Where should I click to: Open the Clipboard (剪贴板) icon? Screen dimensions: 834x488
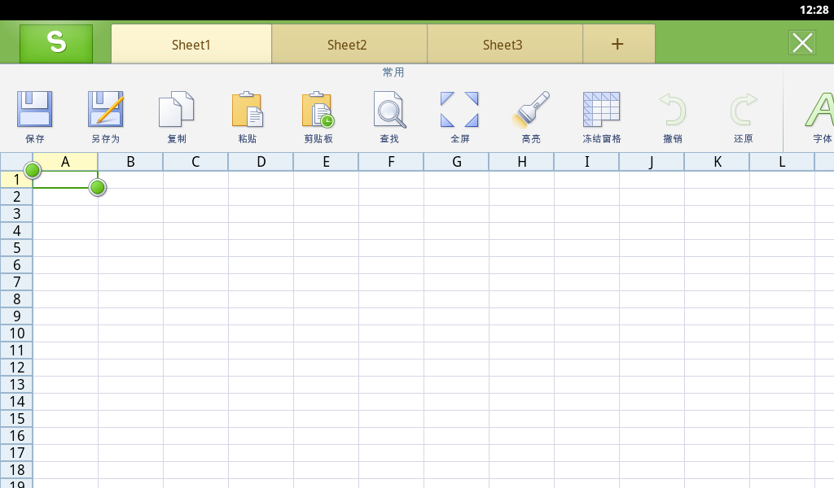318,111
